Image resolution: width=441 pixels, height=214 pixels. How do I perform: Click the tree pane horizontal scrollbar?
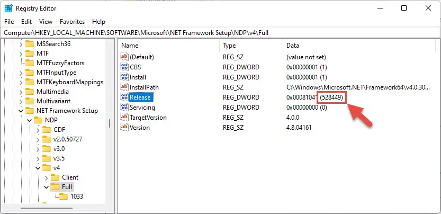pyautogui.click(x=47, y=208)
